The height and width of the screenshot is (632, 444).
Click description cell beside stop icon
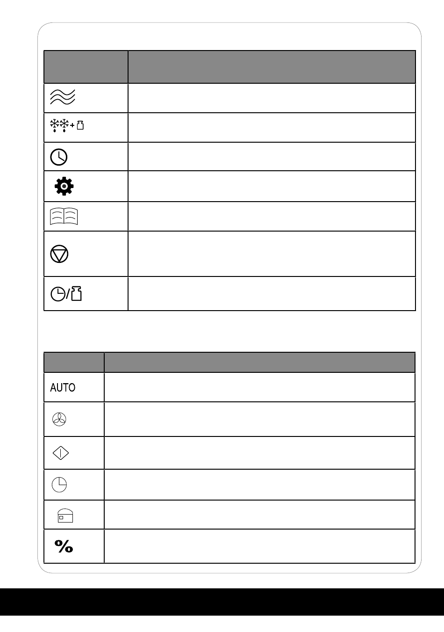pos(272,254)
